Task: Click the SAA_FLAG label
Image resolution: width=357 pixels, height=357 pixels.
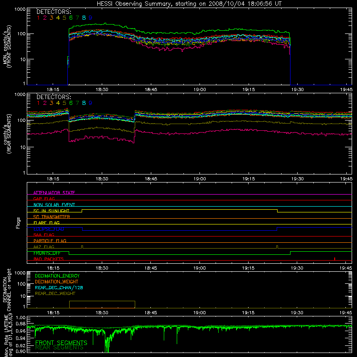Action: pos(44,235)
